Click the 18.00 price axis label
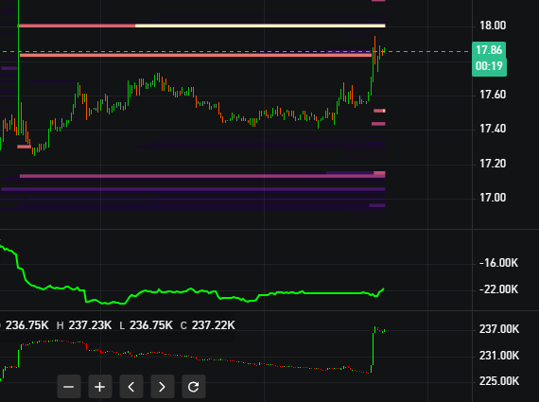 tap(493, 26)
